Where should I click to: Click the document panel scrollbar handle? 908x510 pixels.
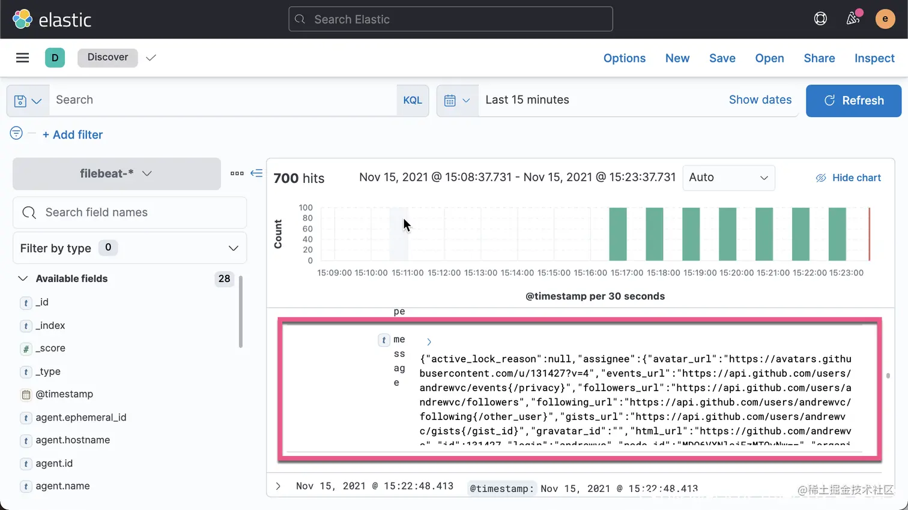888,376
